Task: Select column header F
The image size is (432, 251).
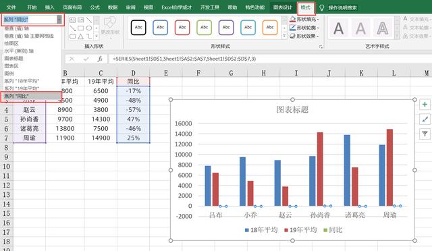Action: tap(198, 73)
